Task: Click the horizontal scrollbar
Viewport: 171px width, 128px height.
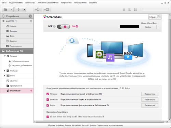Action: pyautogui.click(x=100, y=122)
